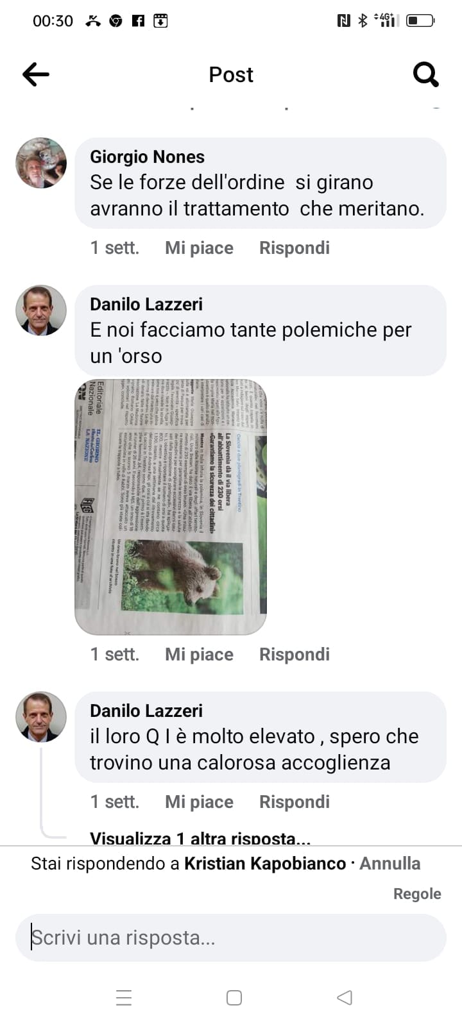Tap Danilo Lazzeri's avatar beside the bear comment
This screenshot has width=462, height=1026.
[41, 310]
